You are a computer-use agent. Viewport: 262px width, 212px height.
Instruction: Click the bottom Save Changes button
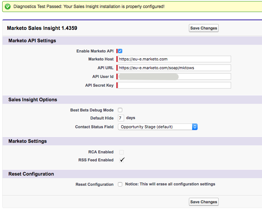203,202
